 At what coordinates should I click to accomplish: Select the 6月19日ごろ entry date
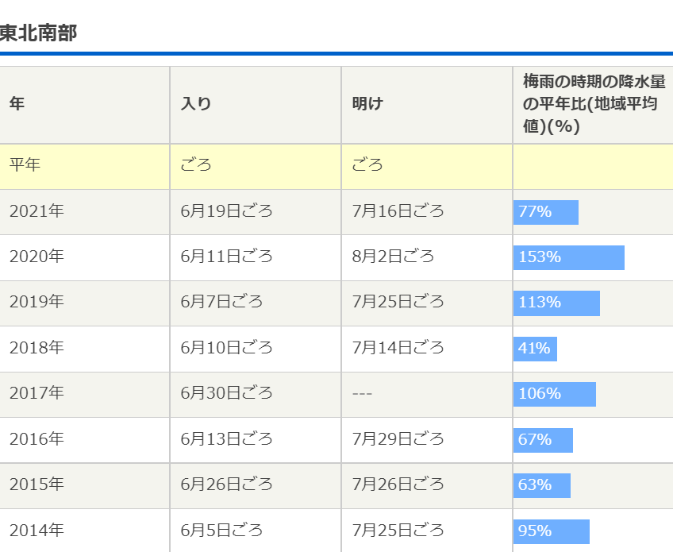(227, 211)
